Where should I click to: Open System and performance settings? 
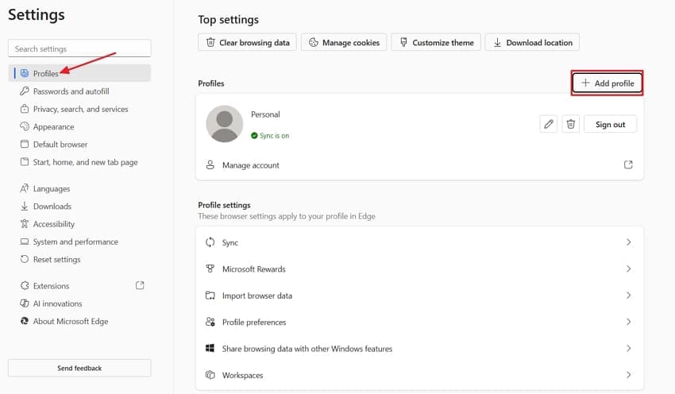79,241
